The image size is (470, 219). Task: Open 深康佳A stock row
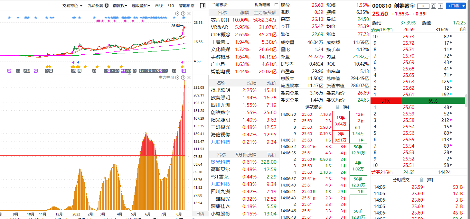(244, 206)
